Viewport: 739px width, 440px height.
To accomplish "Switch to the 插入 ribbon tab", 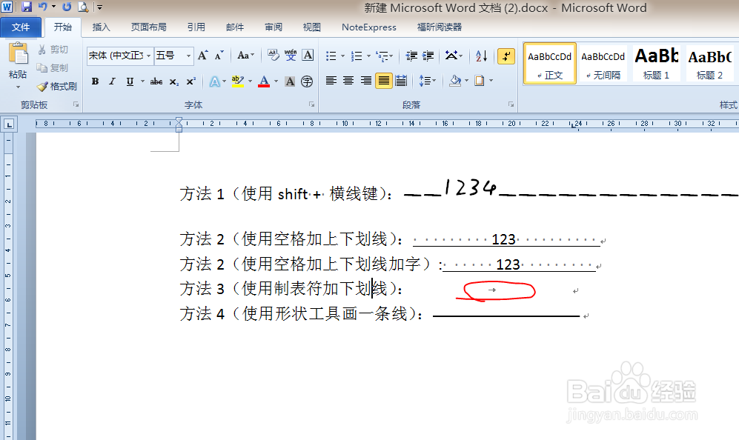I will click(101, 27).
